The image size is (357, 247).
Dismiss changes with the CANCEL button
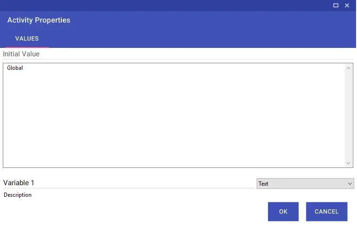(327, 212)
